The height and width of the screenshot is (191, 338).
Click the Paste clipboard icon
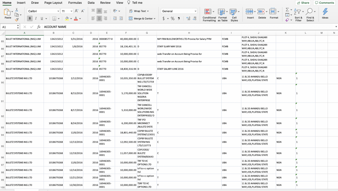(x=7, y=12)
